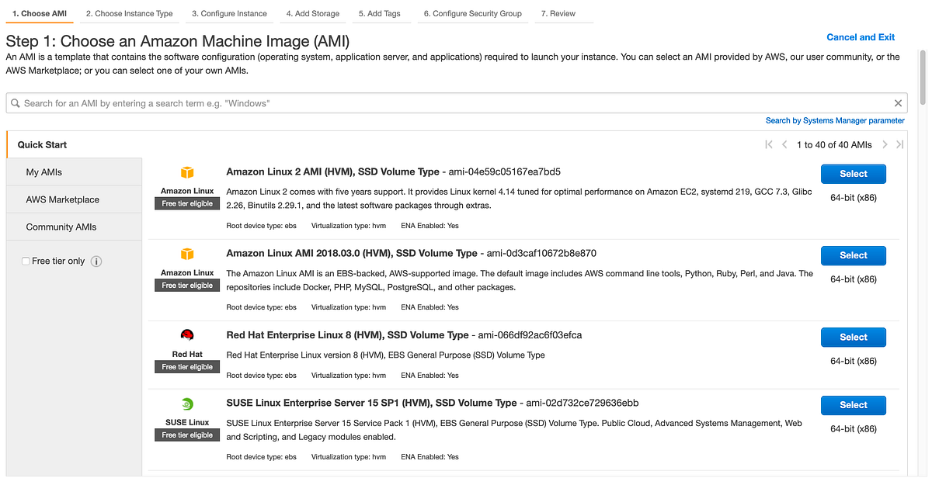Click the next-page arrow in AMI pagination
The width and height of the screenshot is (932, 485).
coord(885,144)
